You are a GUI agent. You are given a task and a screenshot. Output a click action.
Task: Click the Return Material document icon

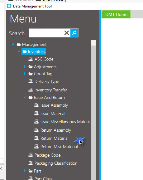tap(36, 138)
